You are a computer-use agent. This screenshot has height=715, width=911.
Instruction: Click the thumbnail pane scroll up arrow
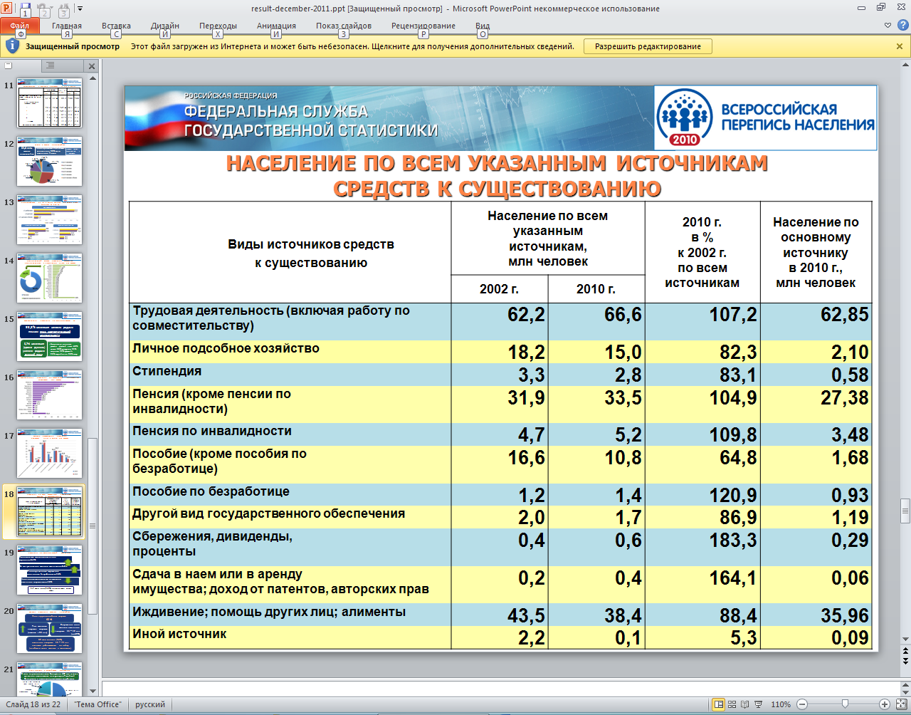[93, 78]
